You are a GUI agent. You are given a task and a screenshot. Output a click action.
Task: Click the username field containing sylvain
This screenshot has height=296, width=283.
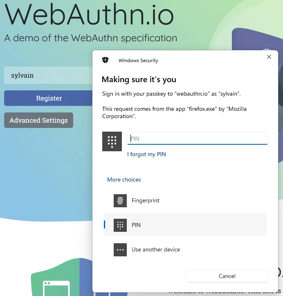click(49, 75)
